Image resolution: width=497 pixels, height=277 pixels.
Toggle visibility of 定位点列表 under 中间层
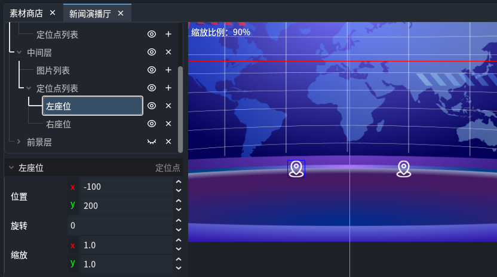click(152, 88)
